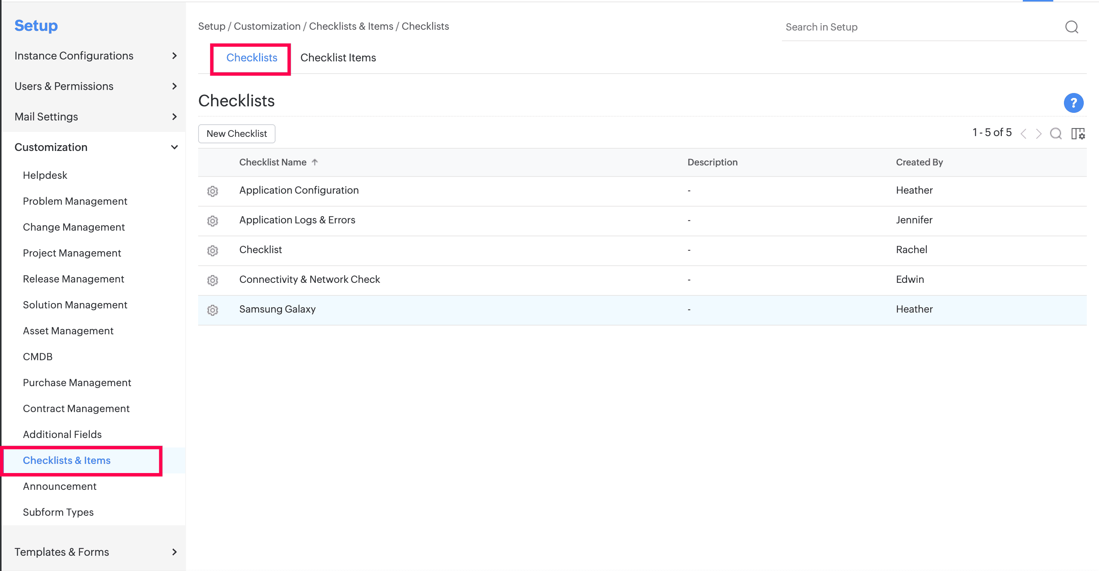The width and height of the screenshot is (1099, 571).
Task: Open settings gear for Connectivity & Network Check
Action: click(213, 280)
